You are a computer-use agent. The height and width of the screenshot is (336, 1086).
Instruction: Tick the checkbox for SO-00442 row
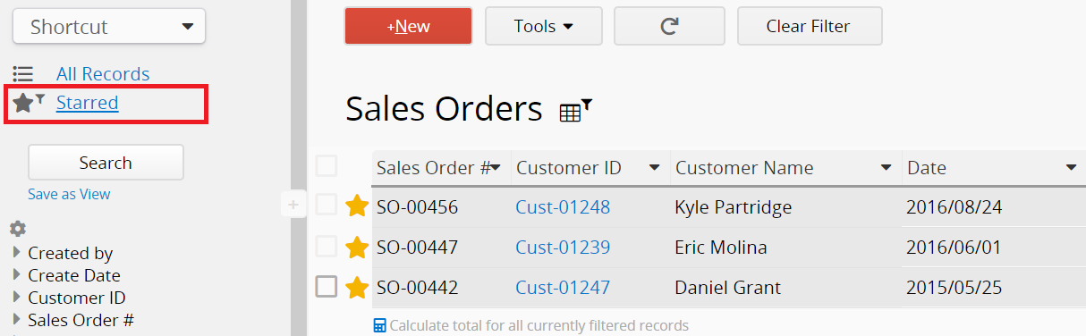[x=327, y=286]
